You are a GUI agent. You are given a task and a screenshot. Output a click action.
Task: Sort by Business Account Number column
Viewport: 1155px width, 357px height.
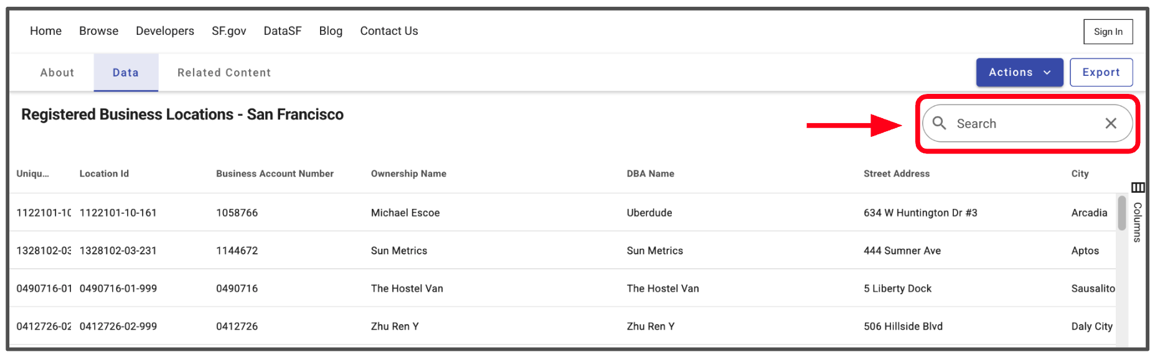coord(275,174)
